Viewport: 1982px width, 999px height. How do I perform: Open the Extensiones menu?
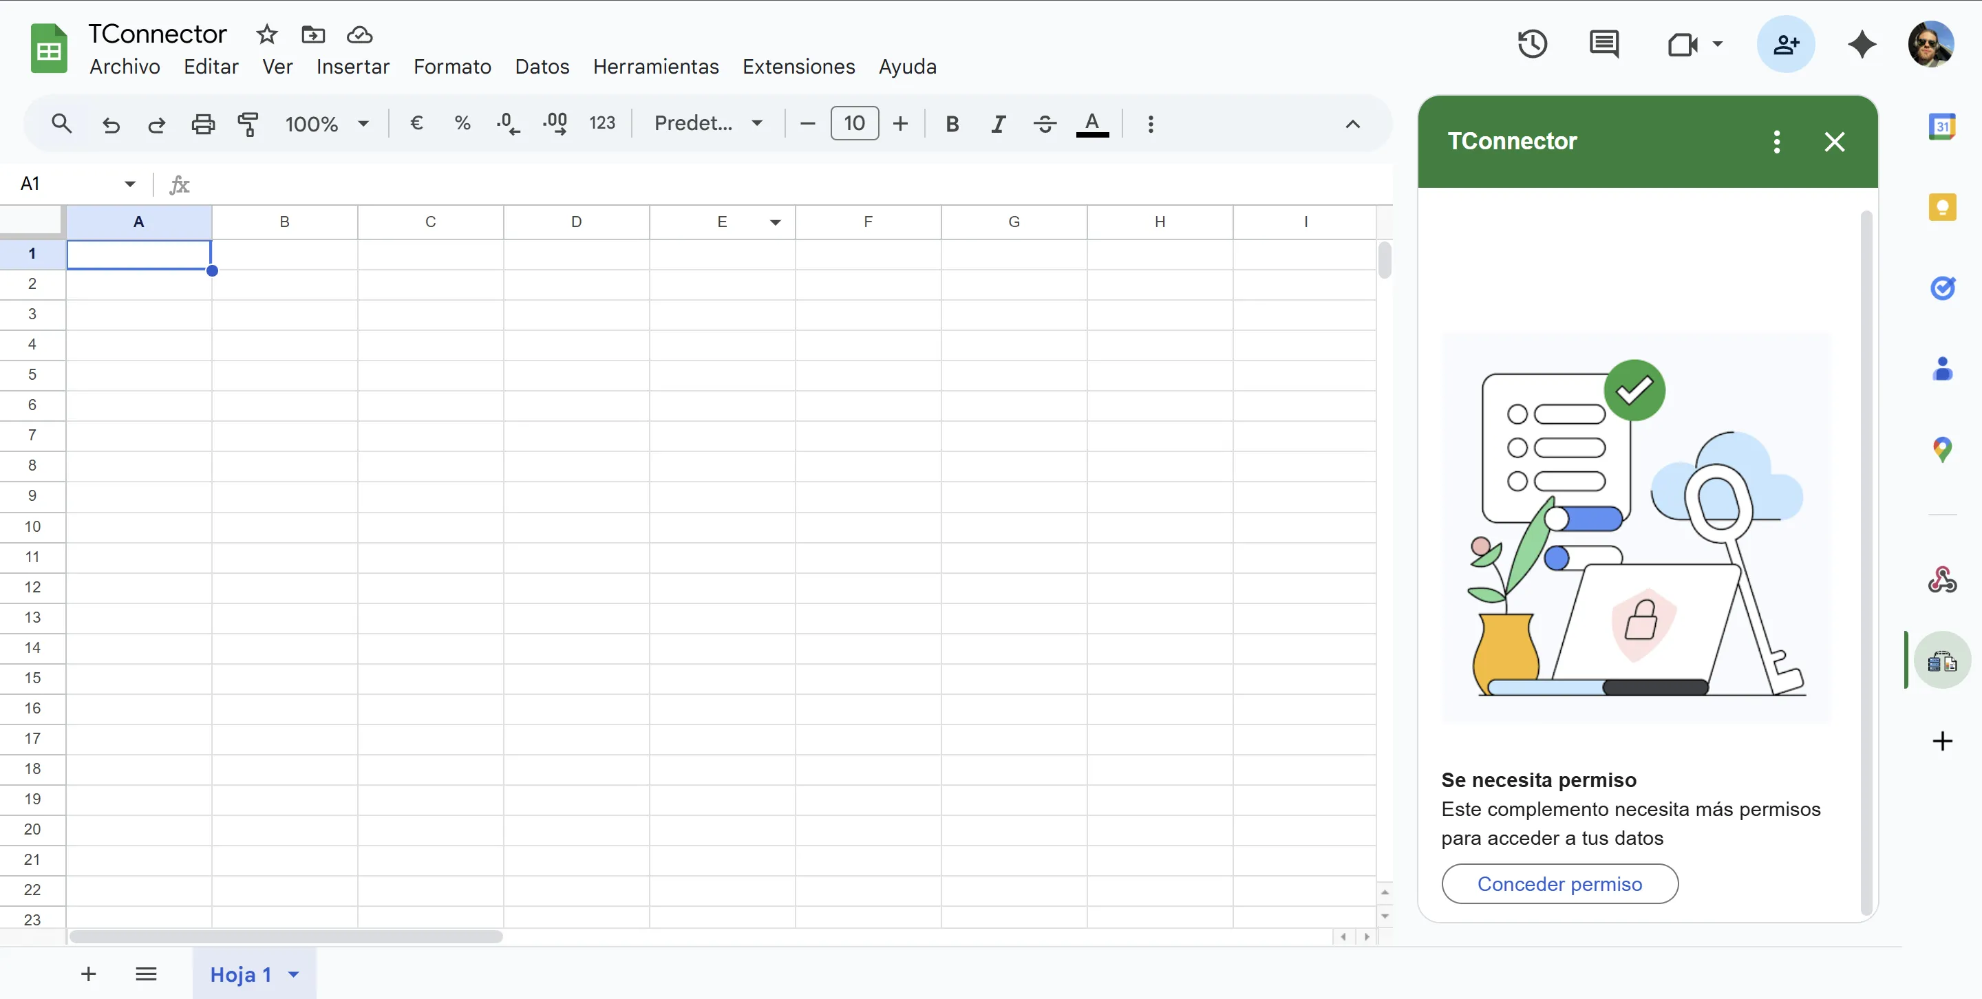tap(798, 67)
